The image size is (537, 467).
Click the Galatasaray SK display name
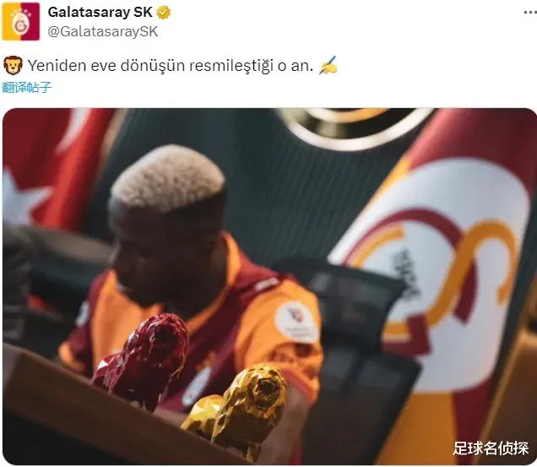(x=100, y=13)
